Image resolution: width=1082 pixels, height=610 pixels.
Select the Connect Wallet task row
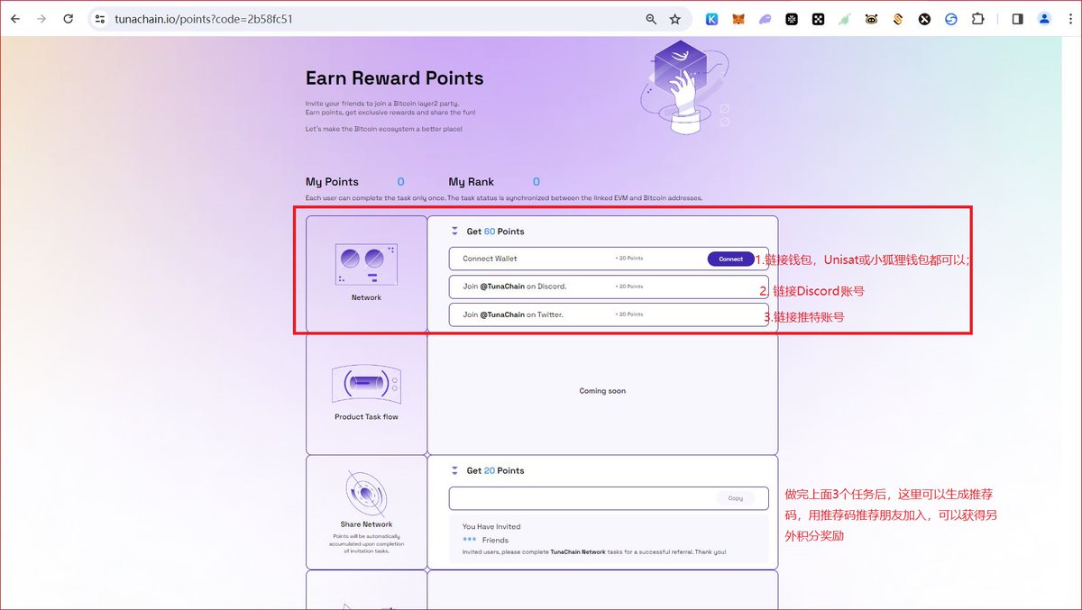609,259
